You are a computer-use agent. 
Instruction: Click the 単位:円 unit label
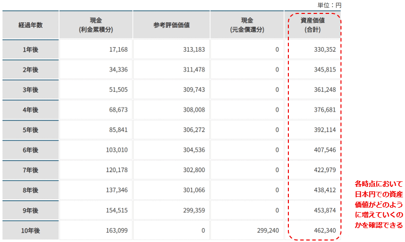330,5
